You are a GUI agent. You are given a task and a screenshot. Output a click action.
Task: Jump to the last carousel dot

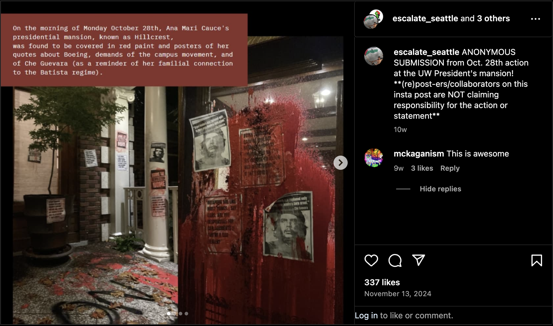(x=186, y=314)
